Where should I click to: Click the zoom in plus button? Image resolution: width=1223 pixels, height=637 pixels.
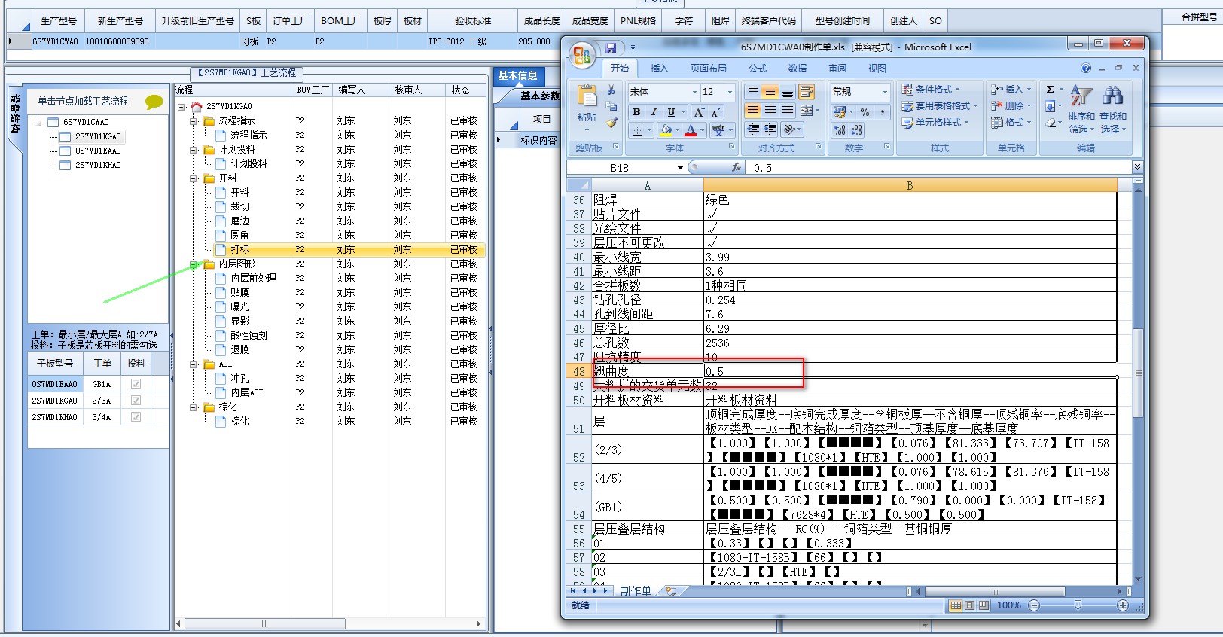pos(1123,605)
